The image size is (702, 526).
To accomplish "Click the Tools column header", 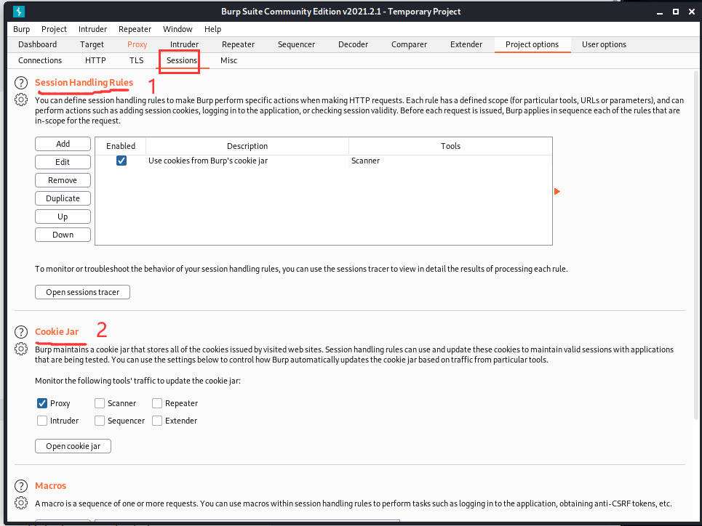I will point(450,146).
